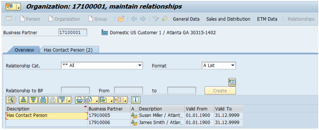Click the Set Filter funnel icon
The width and height of the screenshot is (319, 130).
tap(63, 100)
